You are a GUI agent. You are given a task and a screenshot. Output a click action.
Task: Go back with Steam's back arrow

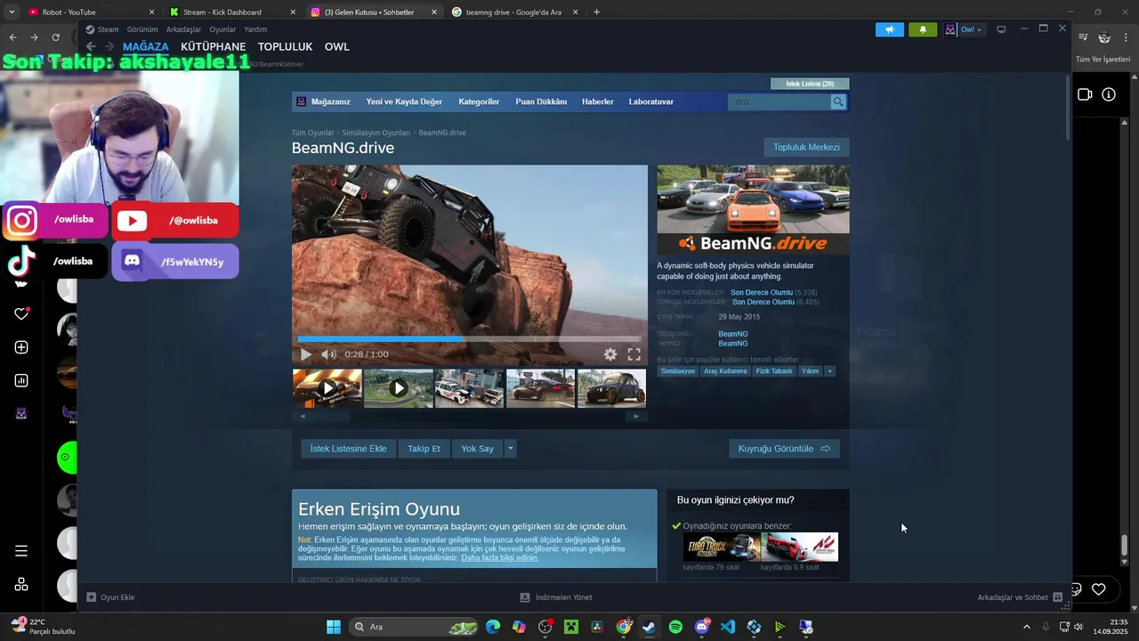point(91,47)
